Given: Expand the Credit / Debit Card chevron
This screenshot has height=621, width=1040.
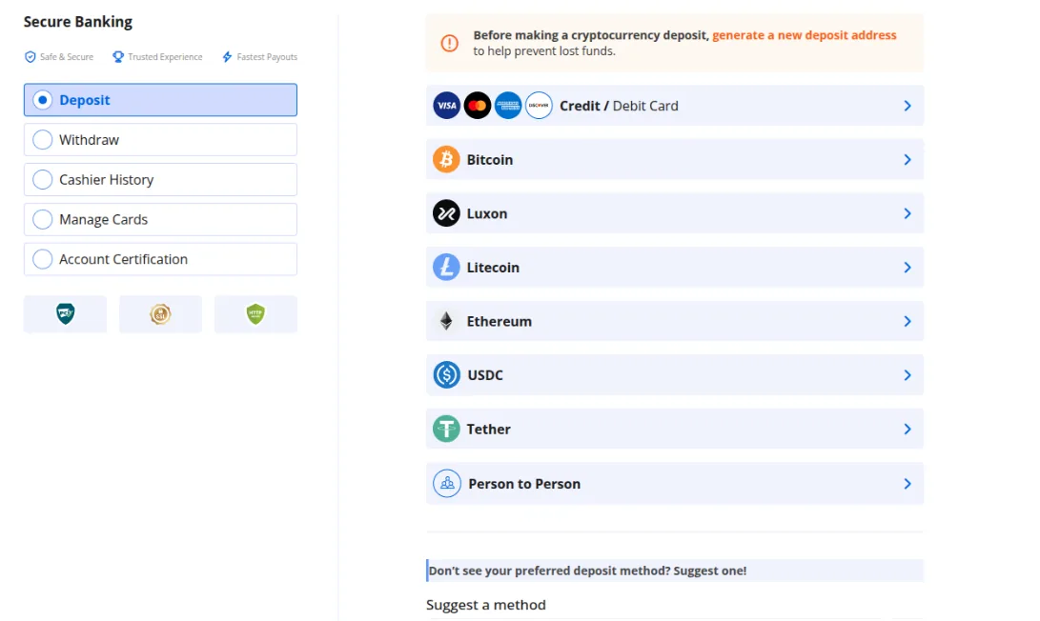Looking at the screenshot, I should click(907, 106).
